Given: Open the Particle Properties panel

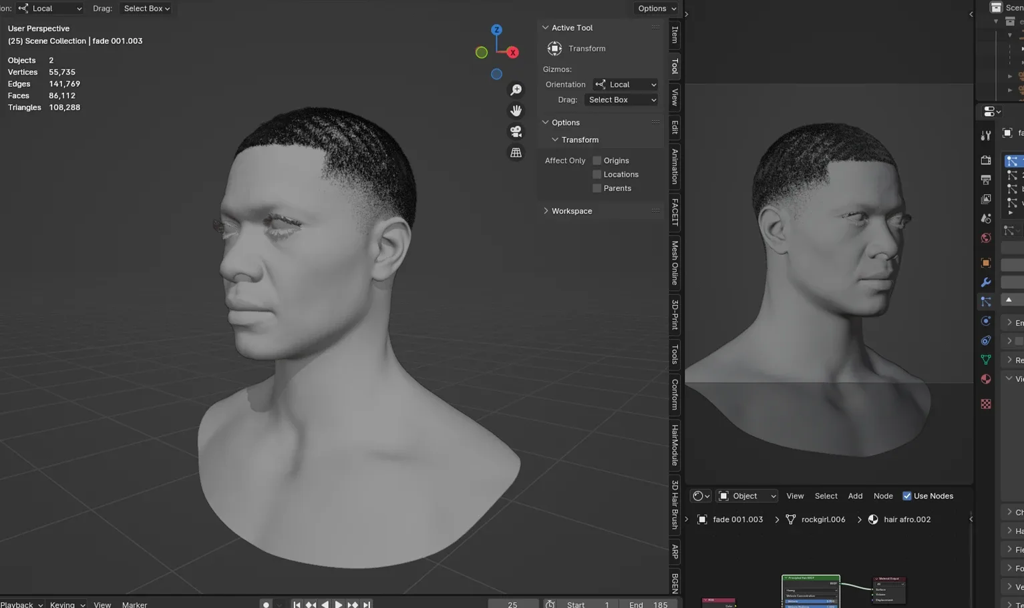Looking at the screenshot, I should click(x=985, y=301).
